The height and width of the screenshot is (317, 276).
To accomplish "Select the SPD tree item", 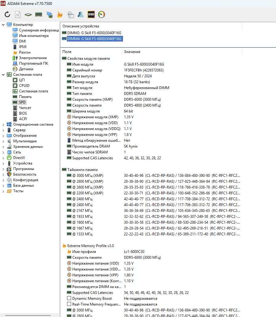I will coord(22,102).
